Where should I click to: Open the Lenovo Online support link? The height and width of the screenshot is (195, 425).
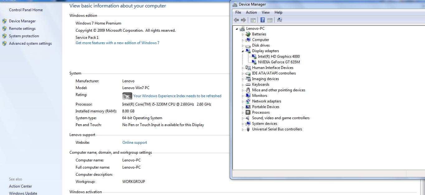point(135,143)
